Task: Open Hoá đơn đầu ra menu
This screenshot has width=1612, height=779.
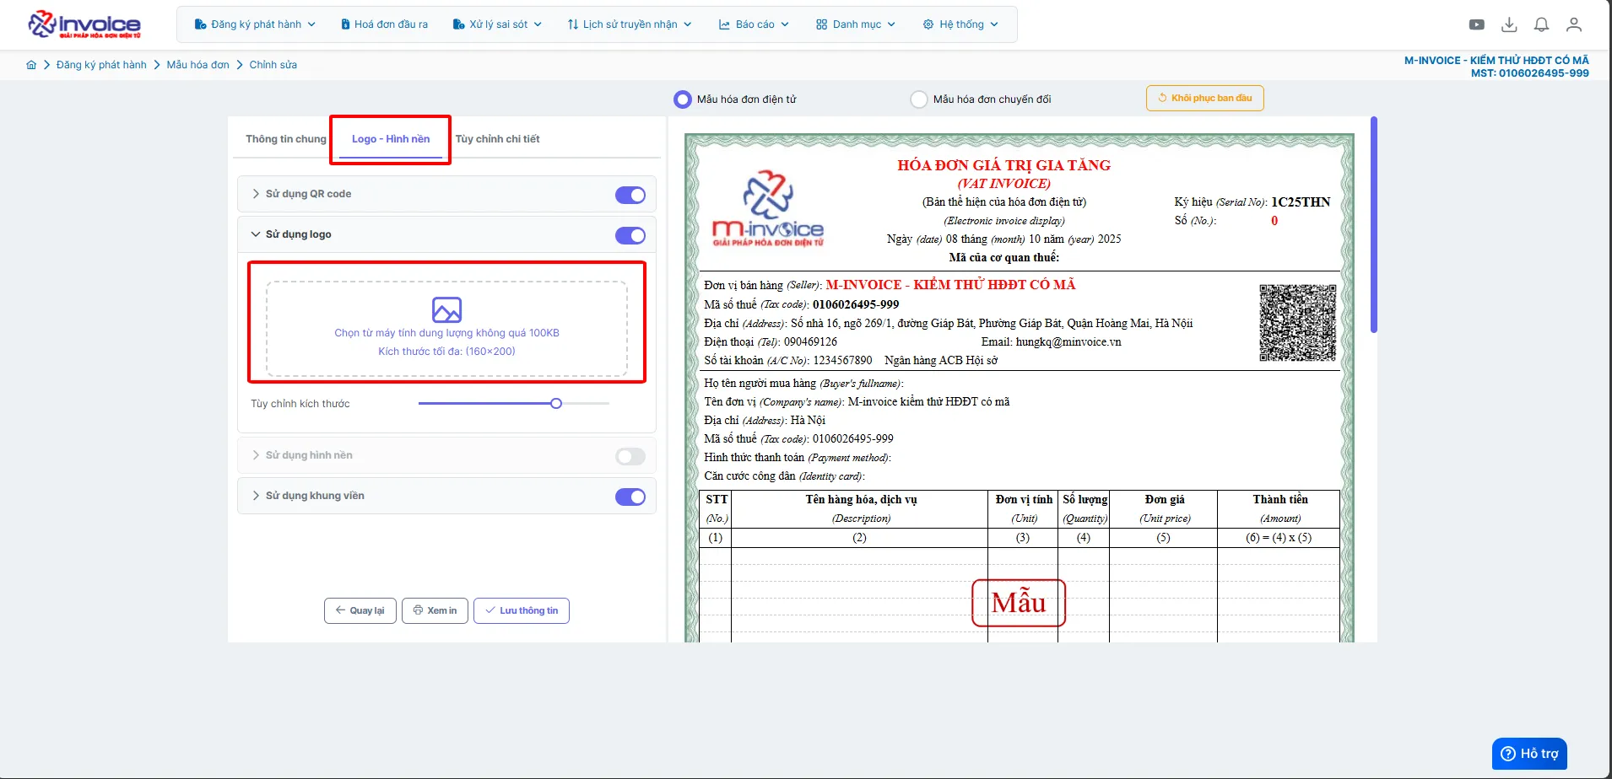Action: [384, 24]
